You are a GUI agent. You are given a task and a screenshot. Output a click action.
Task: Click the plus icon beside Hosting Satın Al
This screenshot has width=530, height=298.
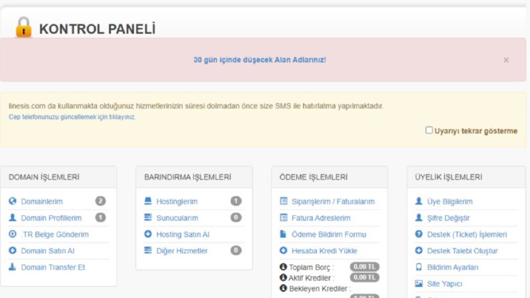point(148,234)
